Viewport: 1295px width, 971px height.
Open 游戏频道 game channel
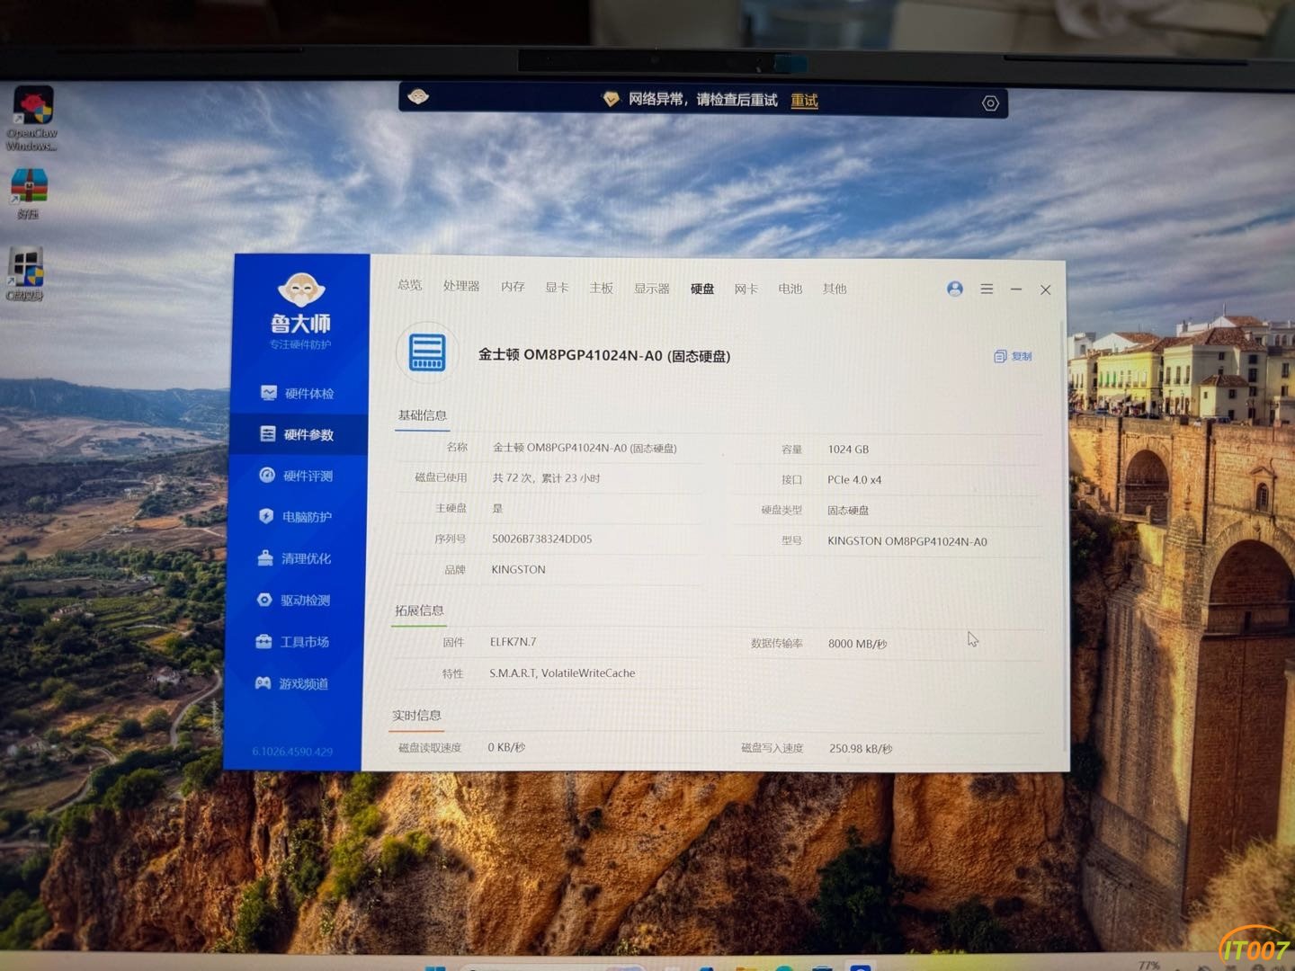(291, 683)
